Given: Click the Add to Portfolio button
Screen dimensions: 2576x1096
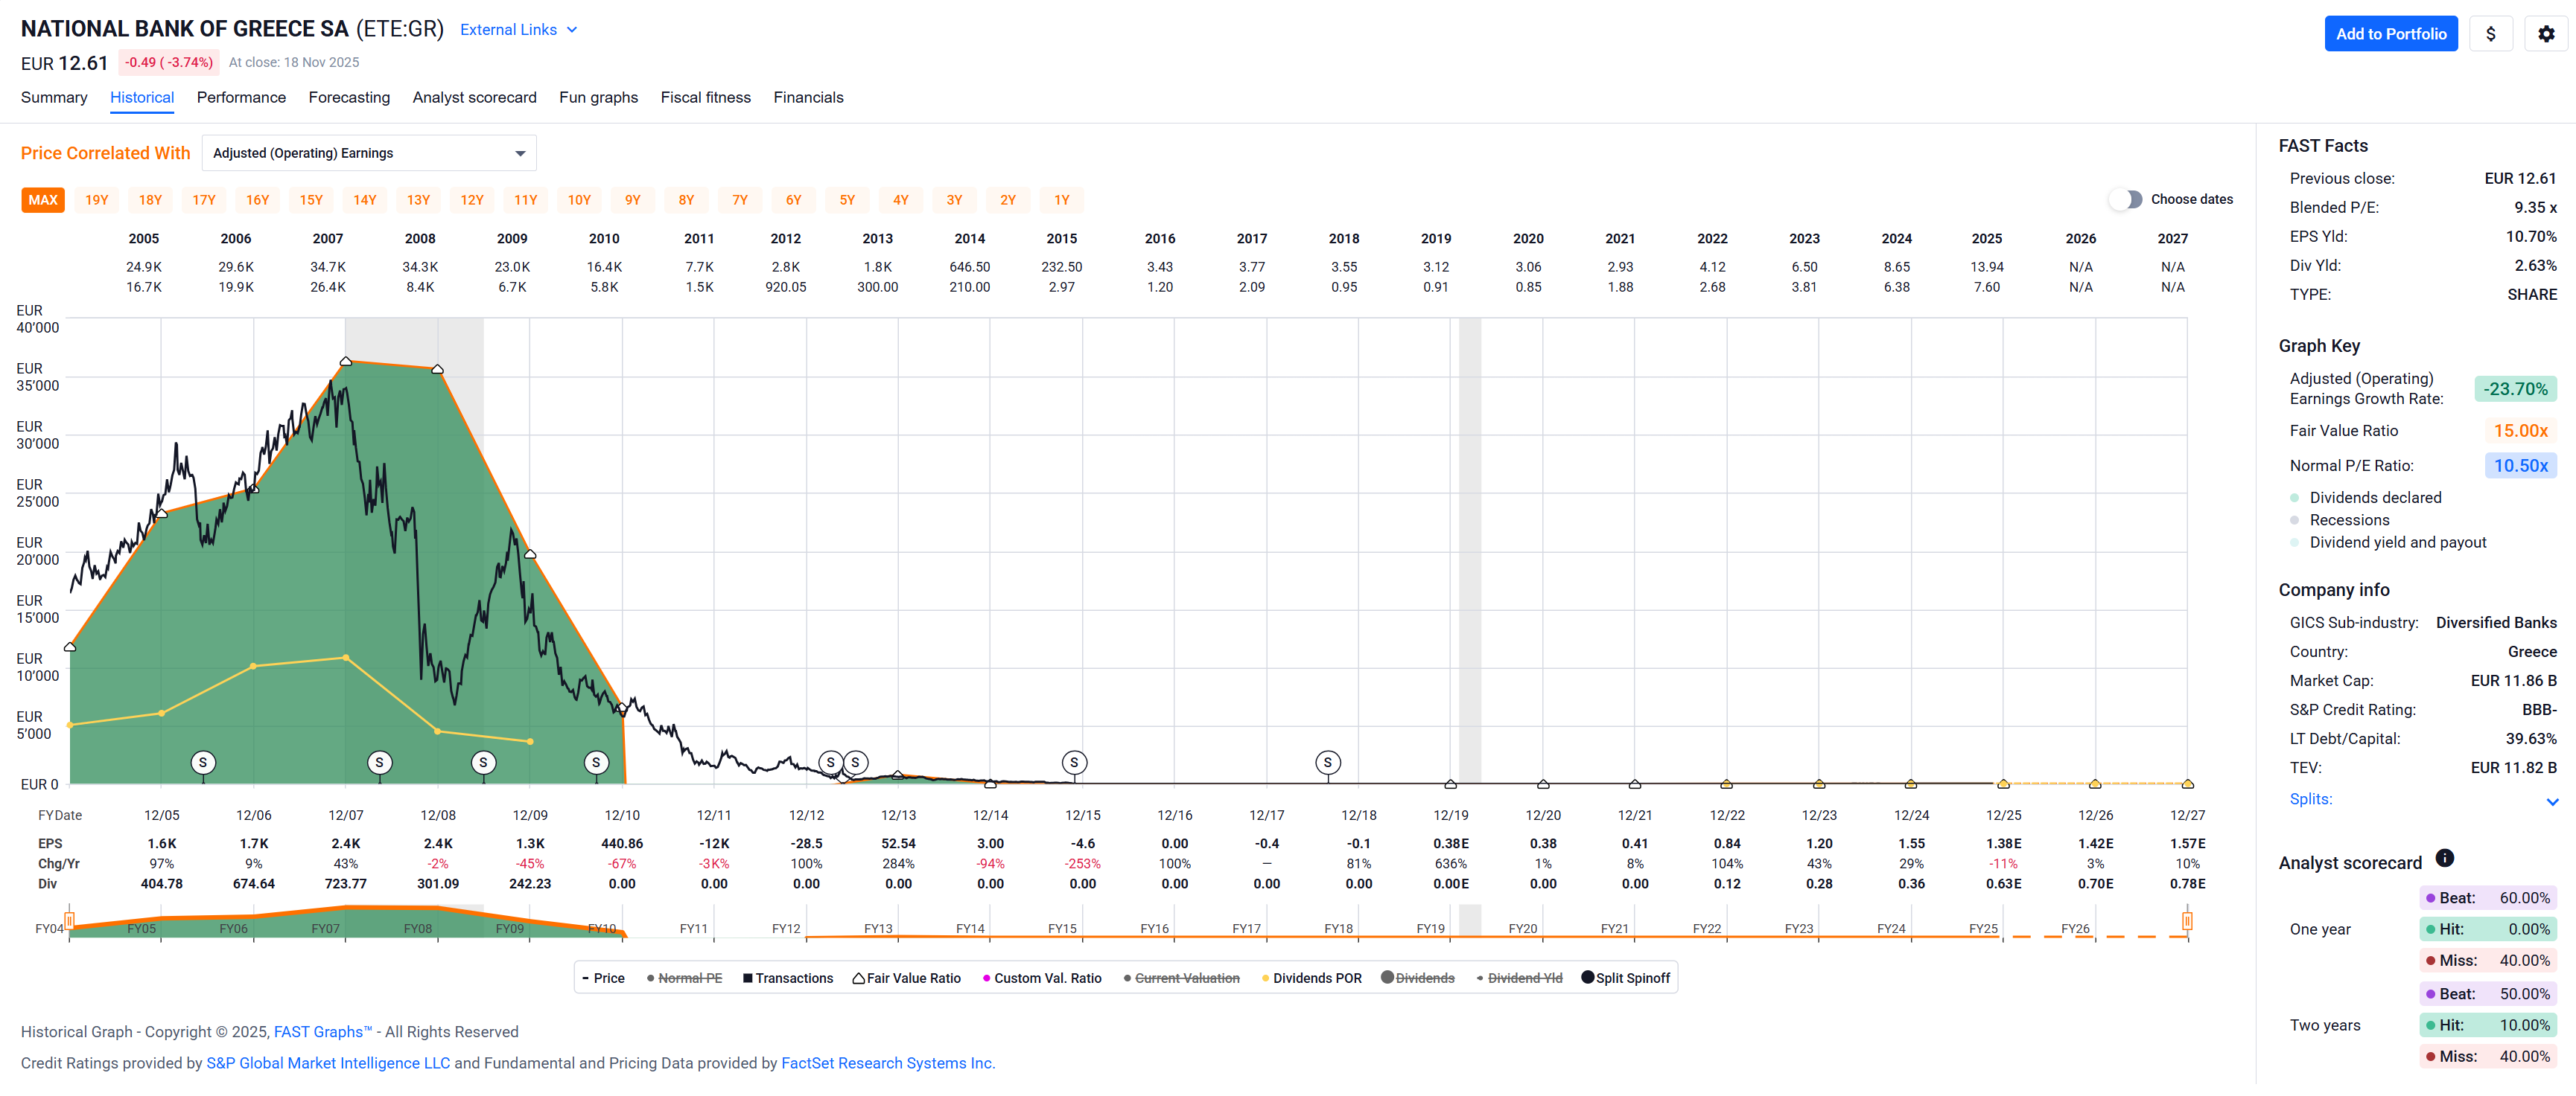Looking at the screenshot, I should tap(2390, 34).
